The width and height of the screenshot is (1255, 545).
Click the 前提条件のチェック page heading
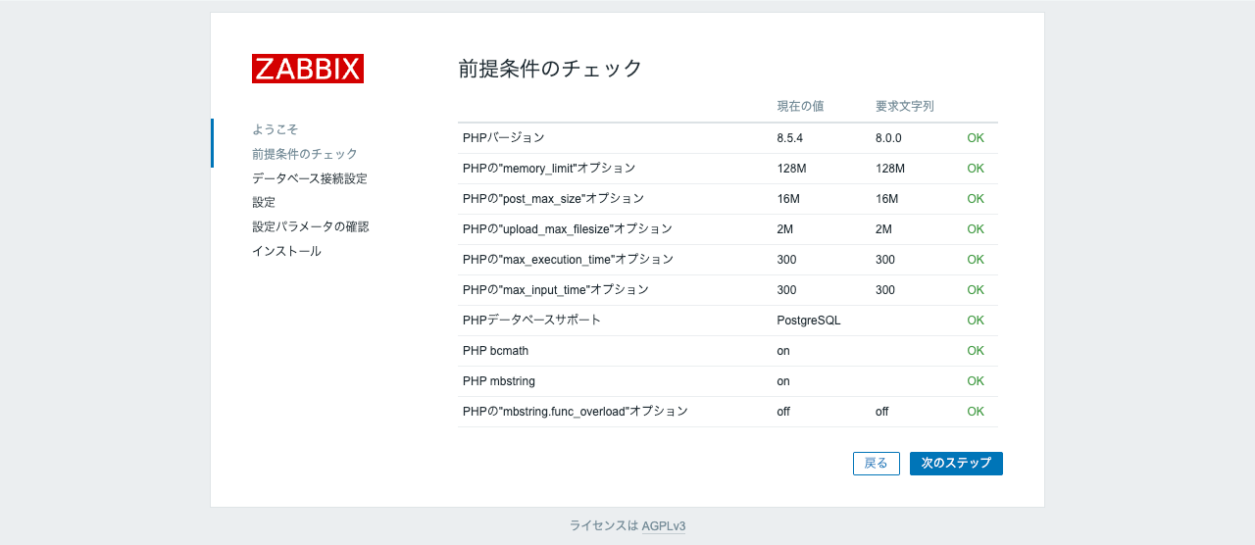550,69
